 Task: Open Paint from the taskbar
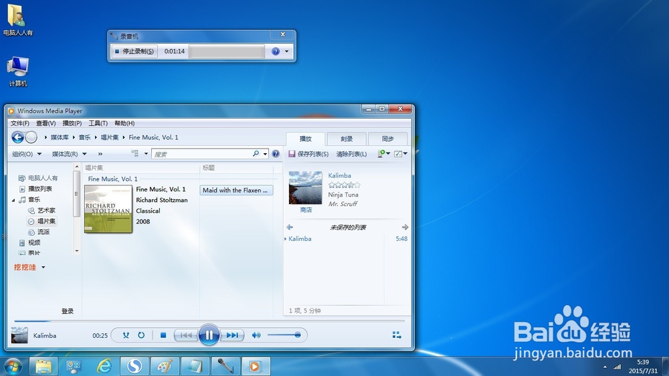pyautogui.click(x=165, y=367)
